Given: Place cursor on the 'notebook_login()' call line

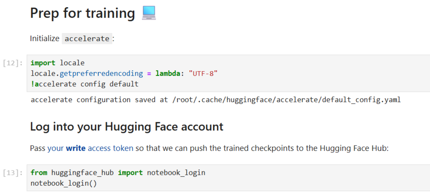Looking at the screenshot, I should point(64,183).
